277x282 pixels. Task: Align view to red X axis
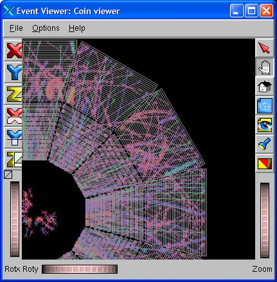click(13, 51)
